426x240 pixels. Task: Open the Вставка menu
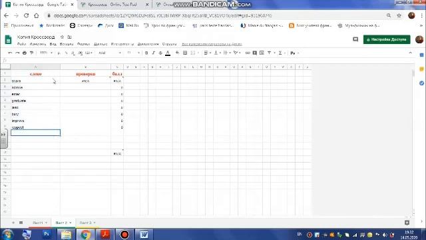[67, 44]
